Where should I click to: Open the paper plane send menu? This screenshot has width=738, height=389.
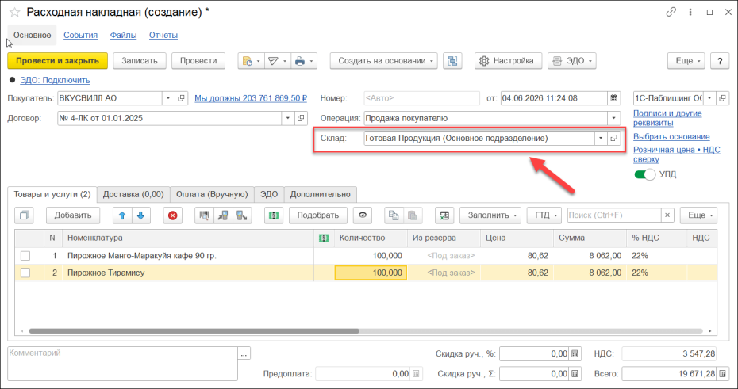click(x=277, y=60)
